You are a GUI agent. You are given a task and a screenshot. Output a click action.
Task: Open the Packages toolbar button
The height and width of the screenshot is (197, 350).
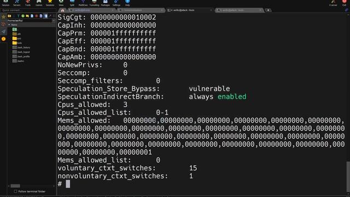[106, 3]
